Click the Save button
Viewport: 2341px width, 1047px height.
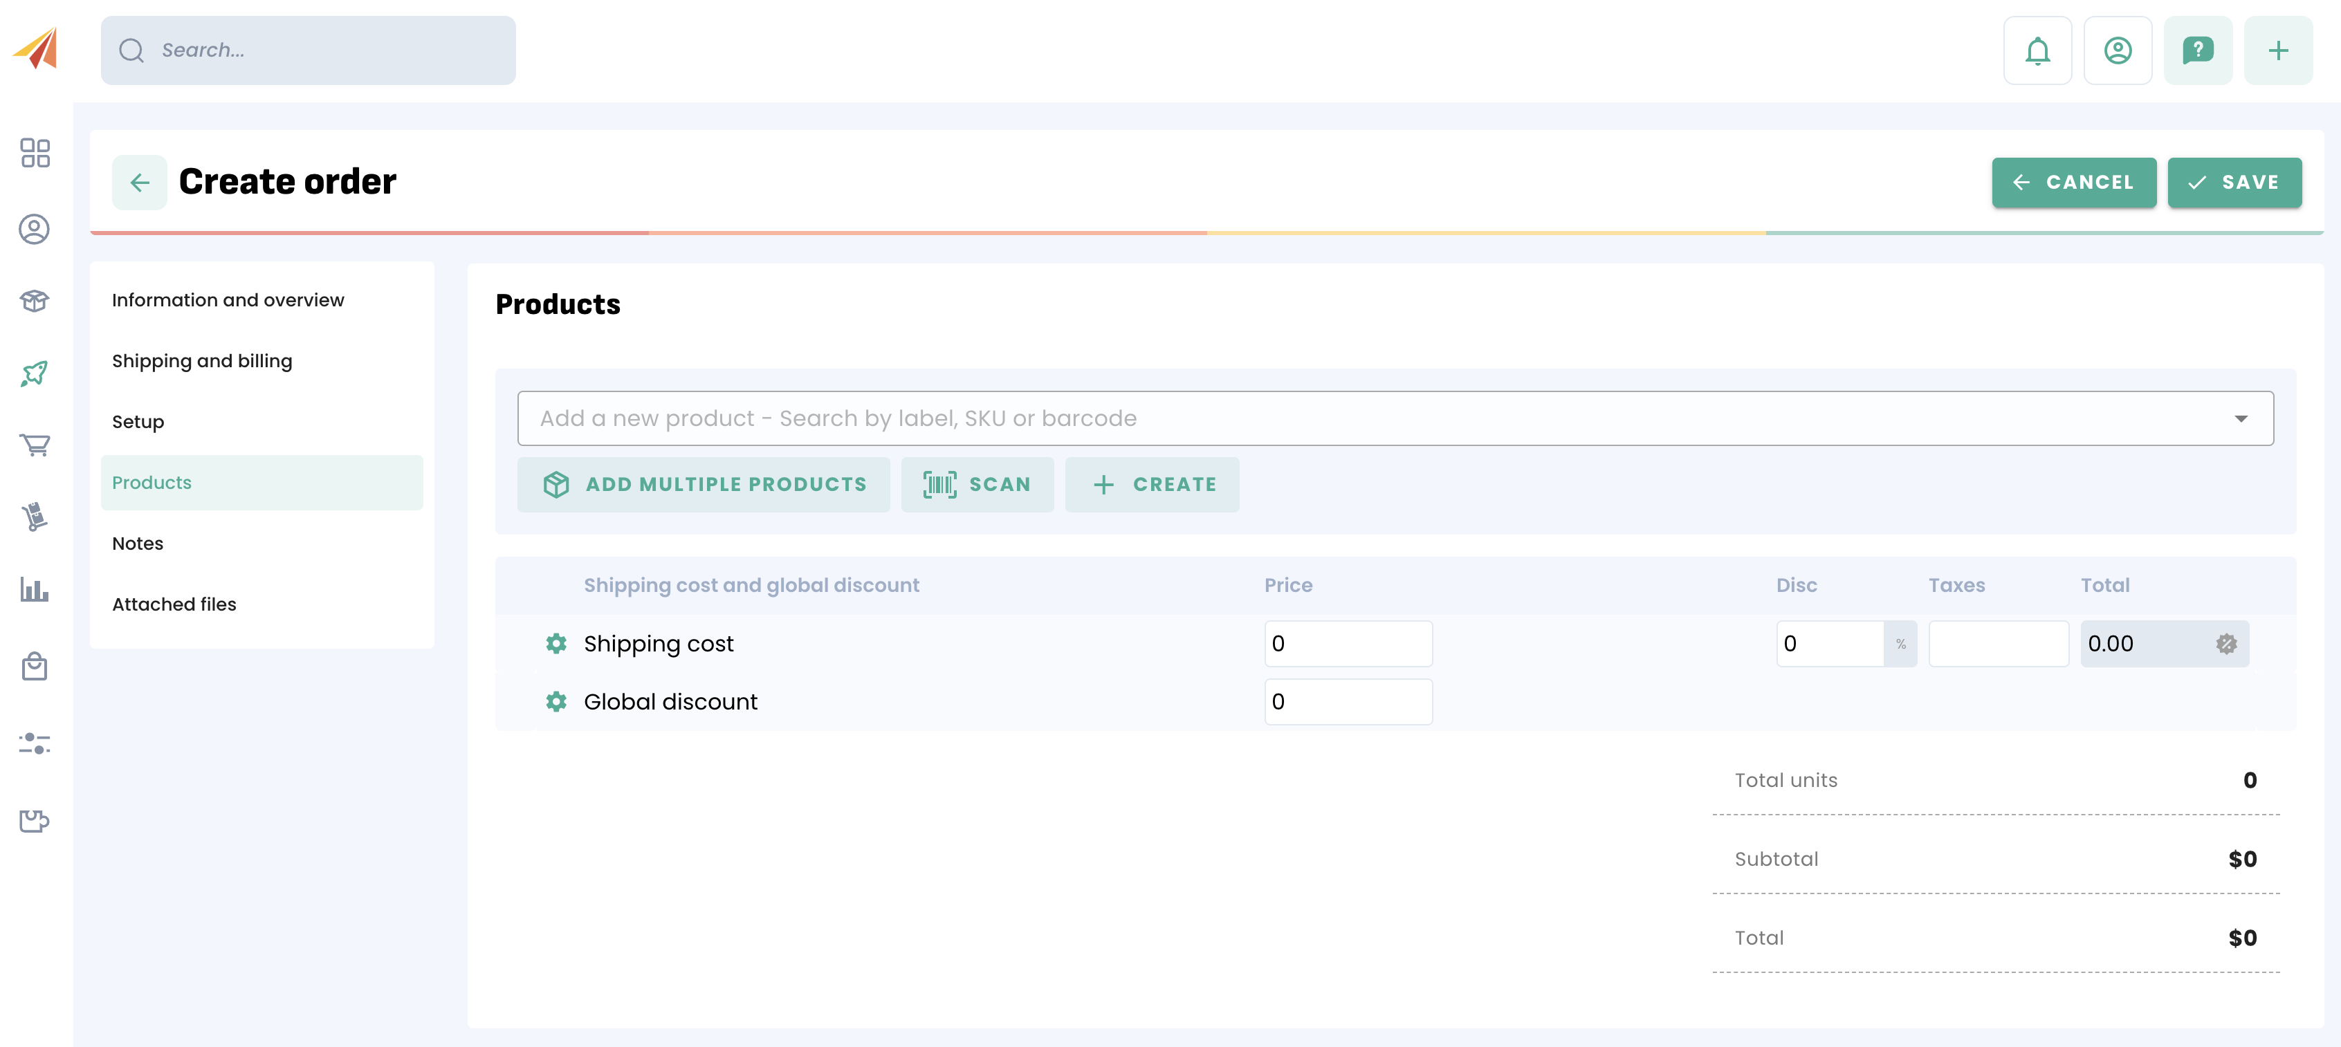tap(2234, 183)
